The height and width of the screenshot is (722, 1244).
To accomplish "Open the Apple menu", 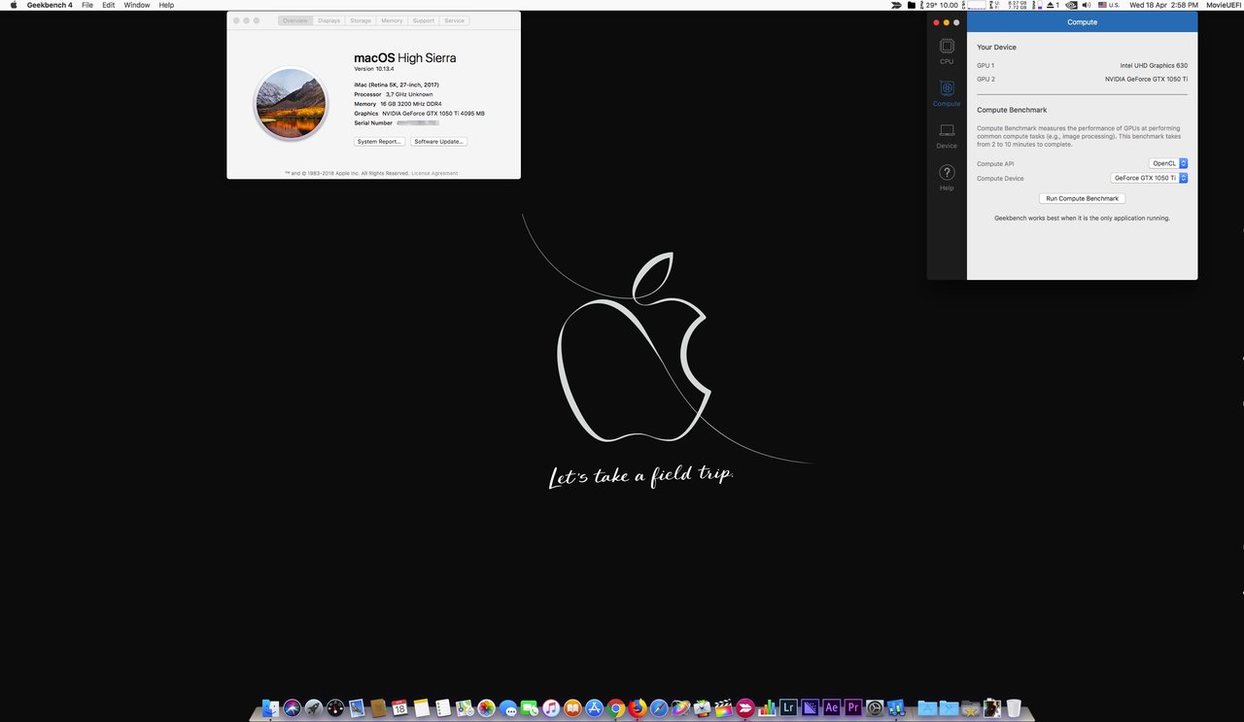I will (x=13, y=5).
